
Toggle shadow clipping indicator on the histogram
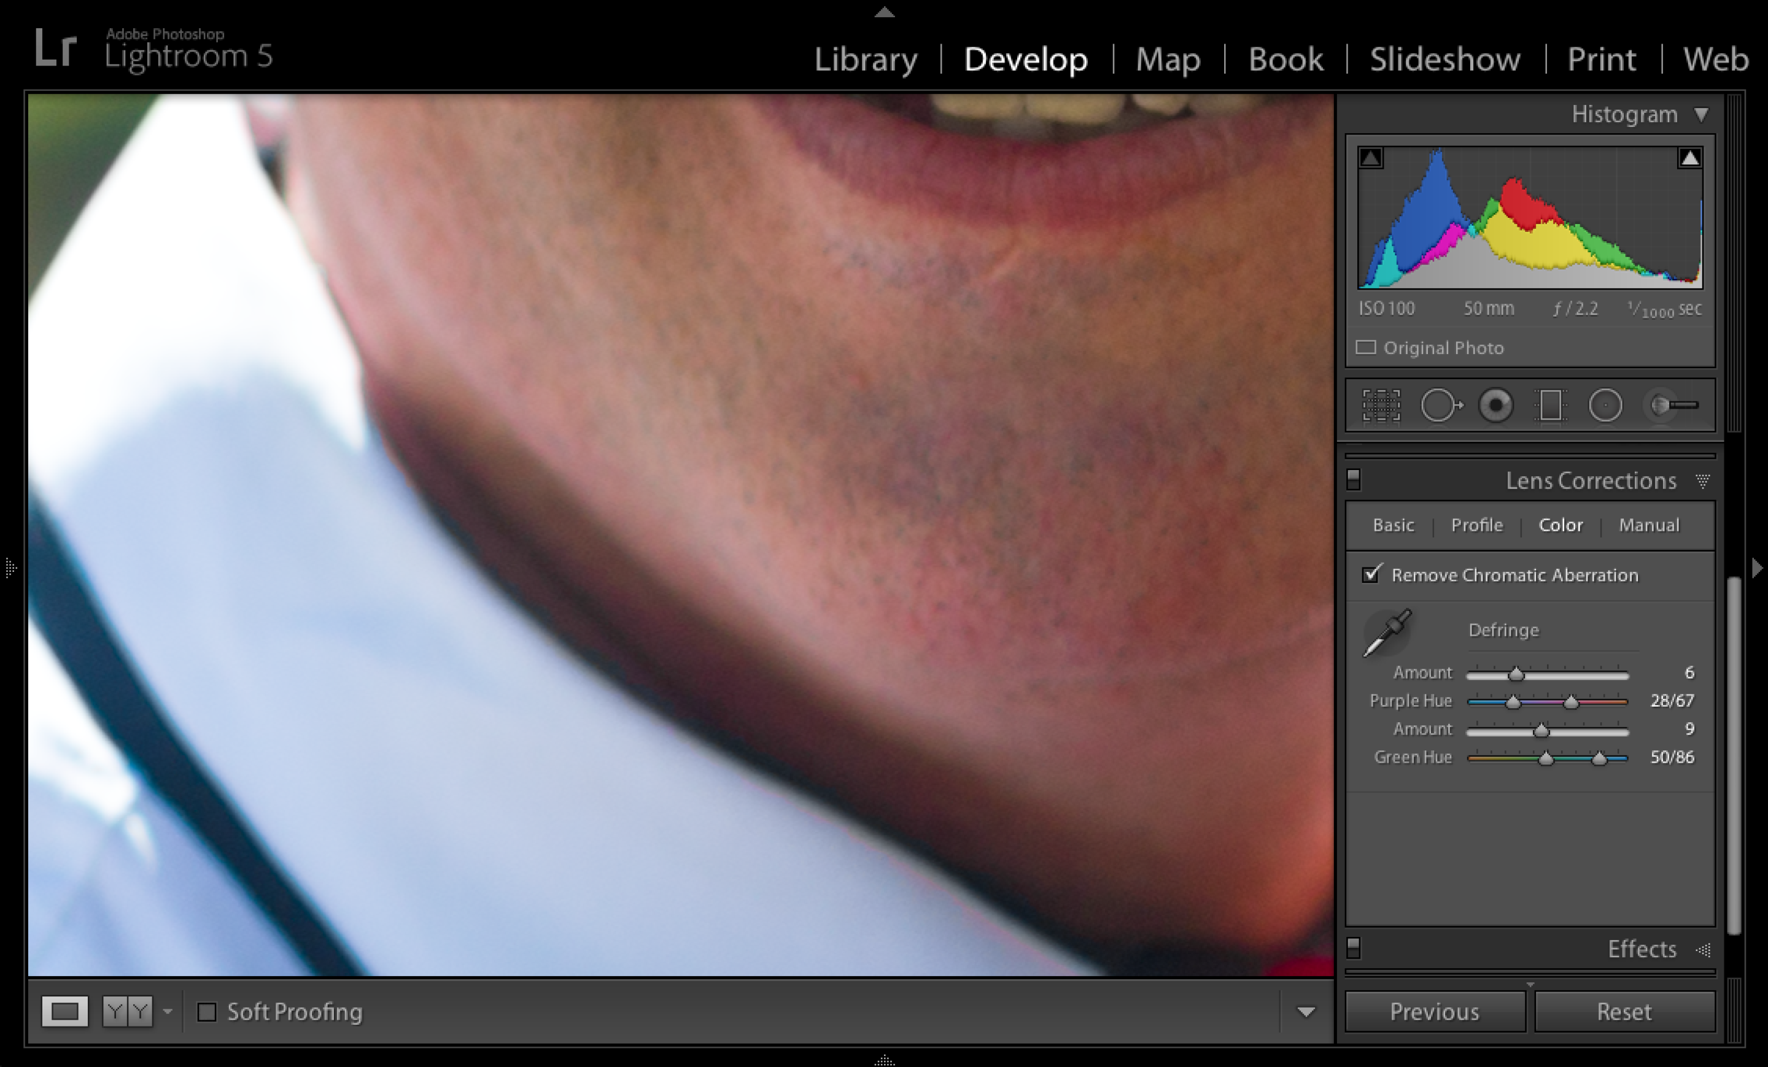coord(1371,157)
